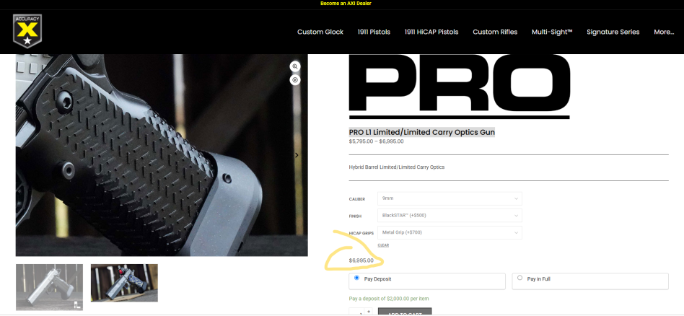Click the next-image arrow on product photo
The image size is (684, 316).
pos(297,155)
